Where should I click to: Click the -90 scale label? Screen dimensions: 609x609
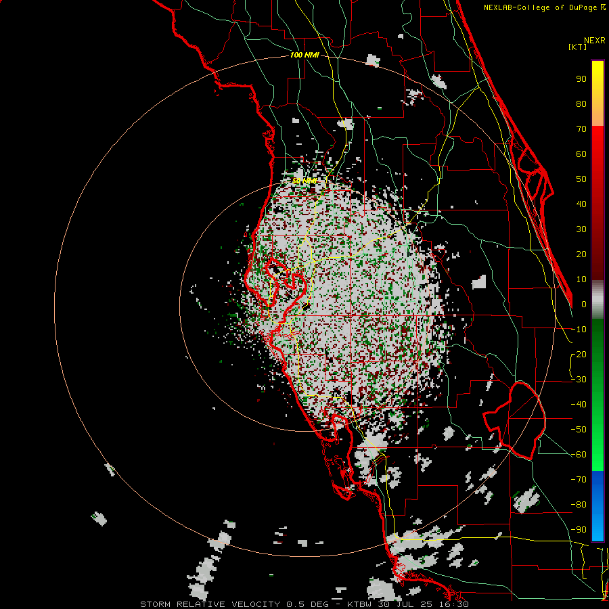579,530
